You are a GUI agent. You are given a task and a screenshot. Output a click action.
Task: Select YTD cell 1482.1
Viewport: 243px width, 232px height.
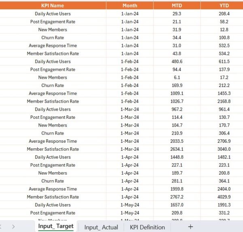click(x=222, y=157)
